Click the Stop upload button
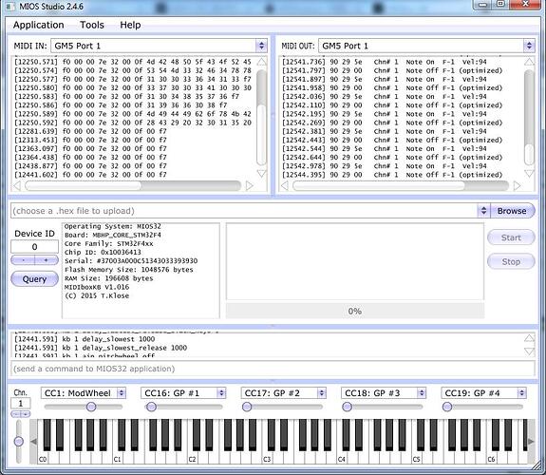Image resolution: width=546 pixels, height=475 pixels. (x=511, y=261)
